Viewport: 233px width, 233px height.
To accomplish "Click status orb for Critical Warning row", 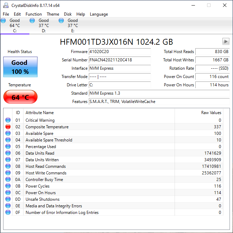I will pos(8,120).
